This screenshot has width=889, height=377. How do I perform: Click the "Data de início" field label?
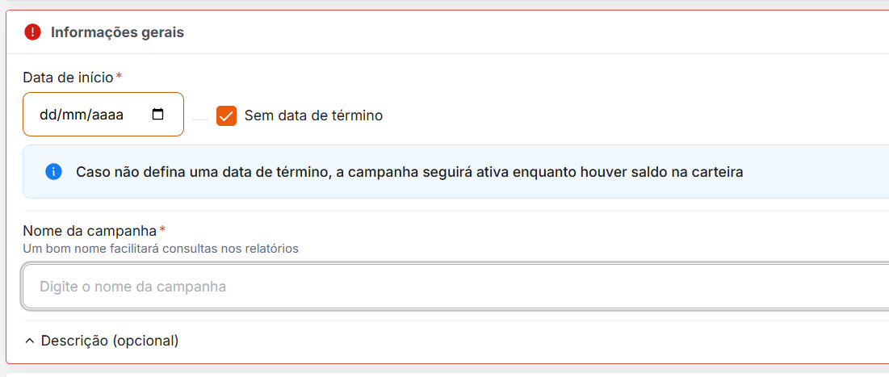pyautogui.click(x=68, y=77)
